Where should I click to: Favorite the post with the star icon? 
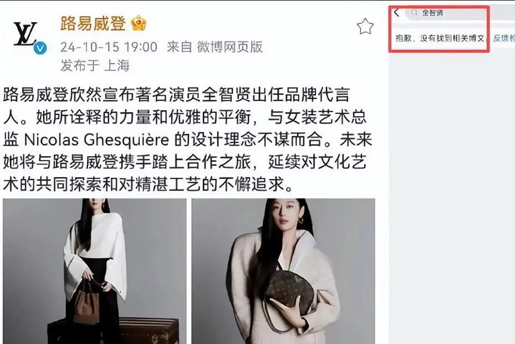(x=365, y=27)
